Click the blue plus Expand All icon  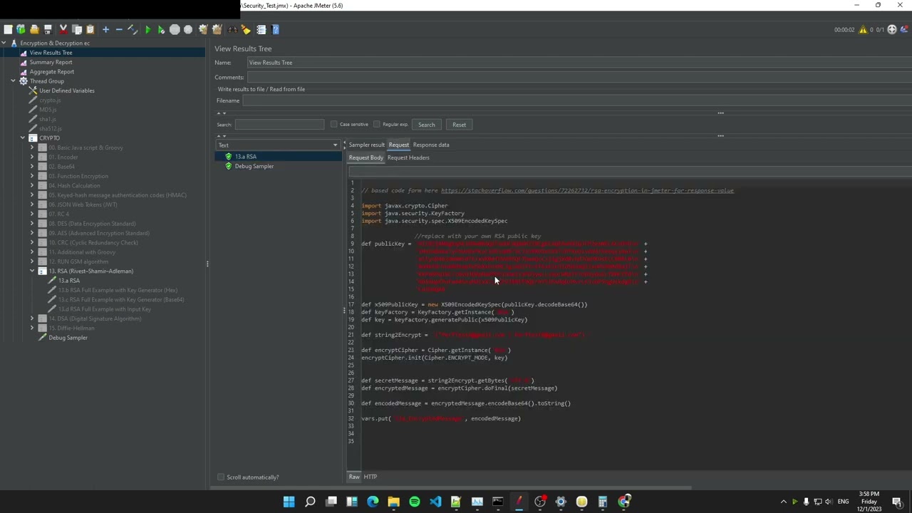105,29
